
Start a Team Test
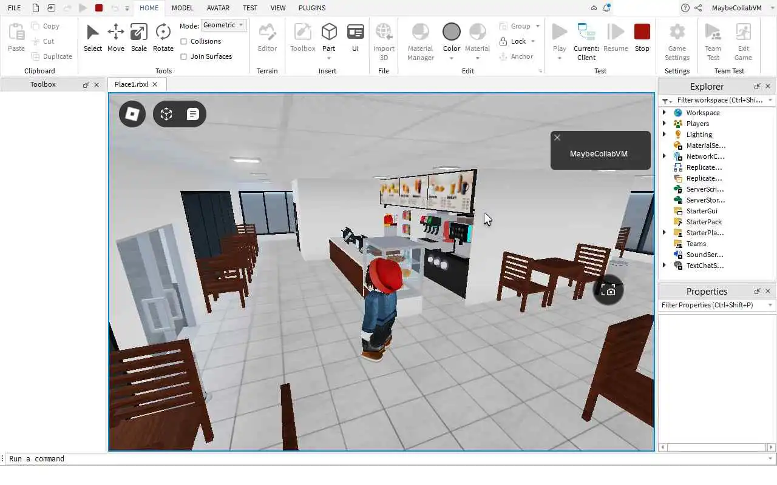click(713, 41)
